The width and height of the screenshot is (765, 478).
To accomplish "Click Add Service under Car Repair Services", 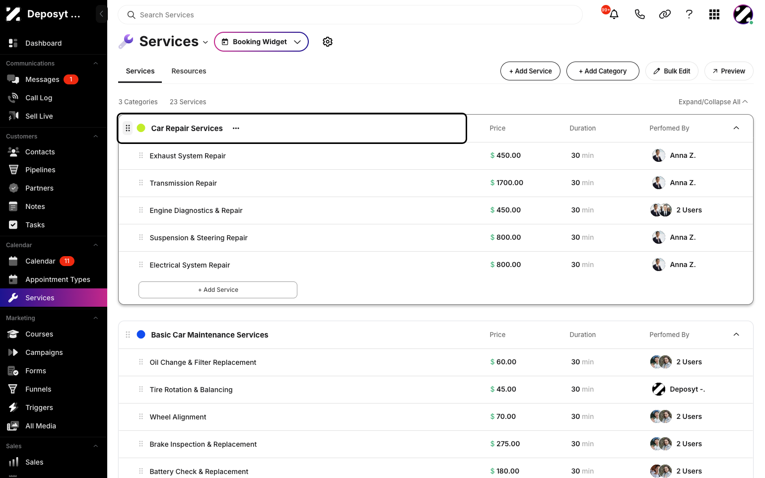I will point(218,290).
